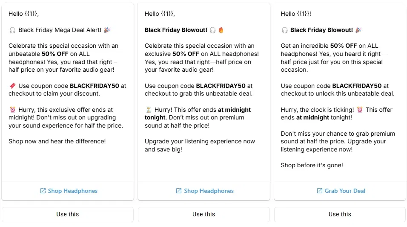407x227 pixels.
Task: Open the Grab Your Deal link
Action: (345, 191)
